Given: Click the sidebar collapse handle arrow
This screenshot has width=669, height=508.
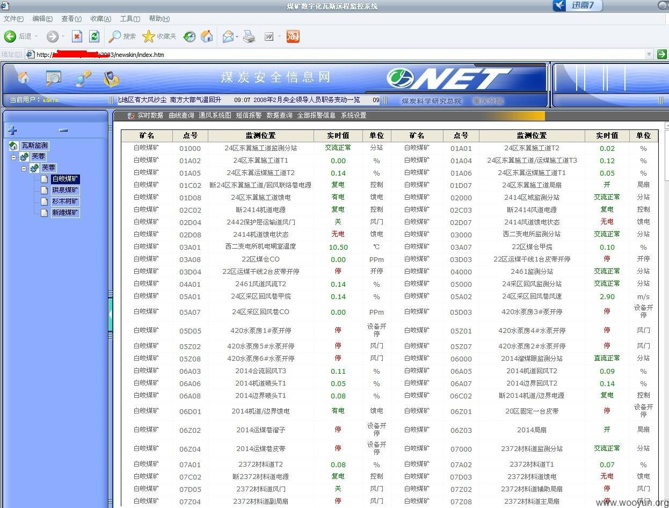Looking at the screenshot, I should click(111, 315).
